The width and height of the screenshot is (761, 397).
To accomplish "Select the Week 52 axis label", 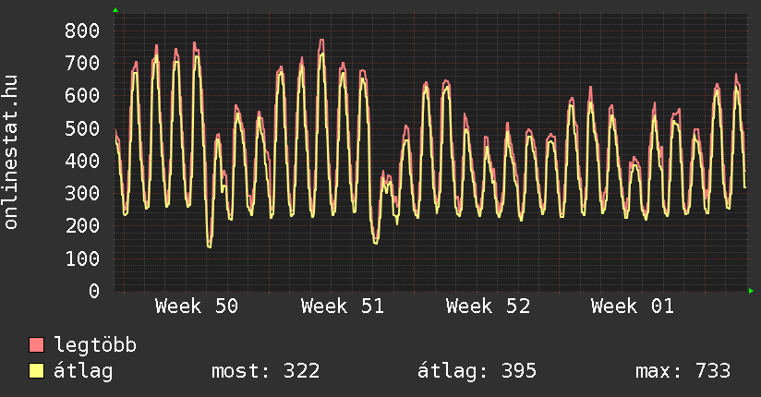I will click(488, 307).
